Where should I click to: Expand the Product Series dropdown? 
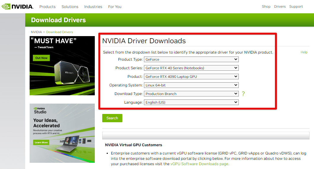point(191,68)
